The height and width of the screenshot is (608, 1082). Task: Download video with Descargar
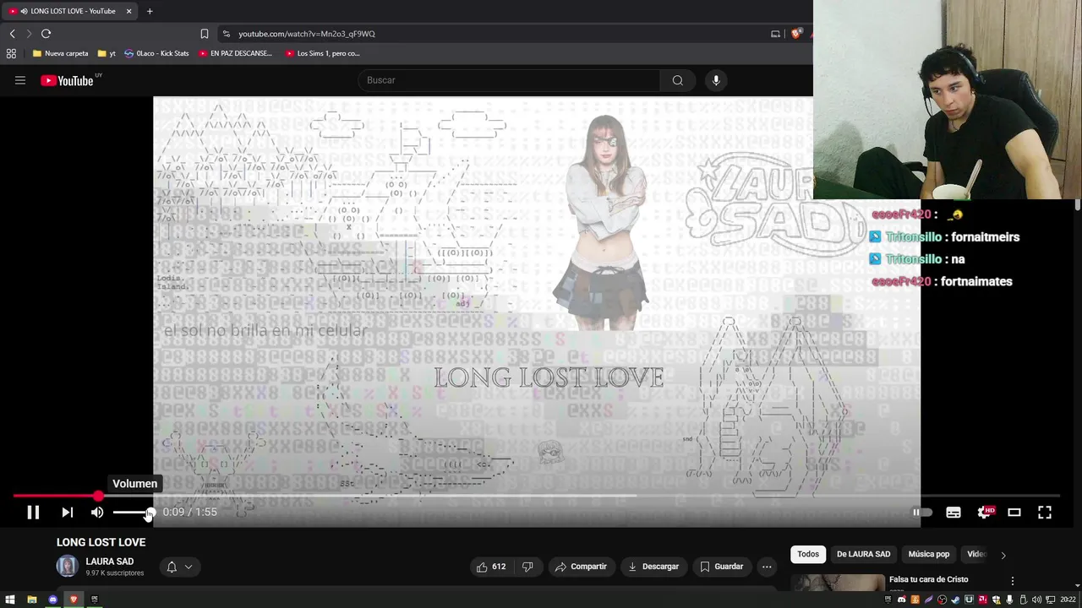[x=653, y=567]
